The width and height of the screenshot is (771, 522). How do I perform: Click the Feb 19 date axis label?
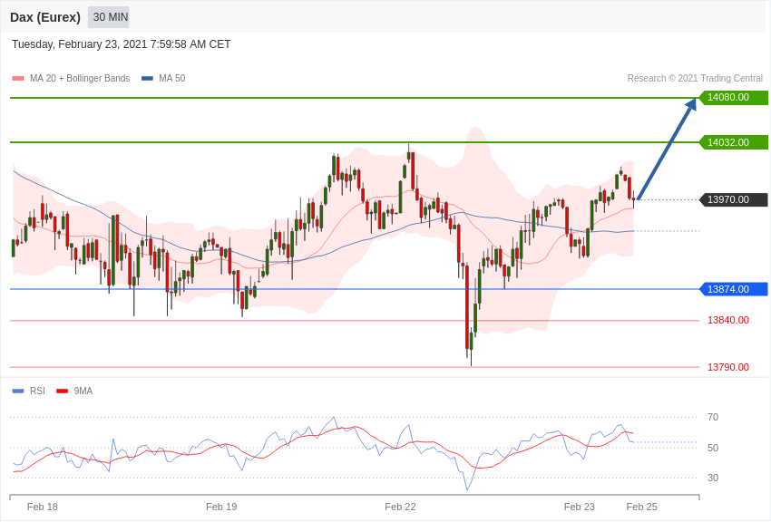pyautogui.click(x=221, y=507)
